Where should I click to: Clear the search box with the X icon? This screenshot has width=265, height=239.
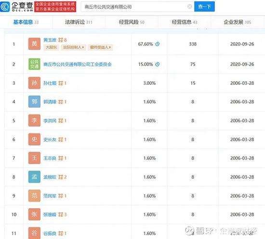(x=190, y=6)
